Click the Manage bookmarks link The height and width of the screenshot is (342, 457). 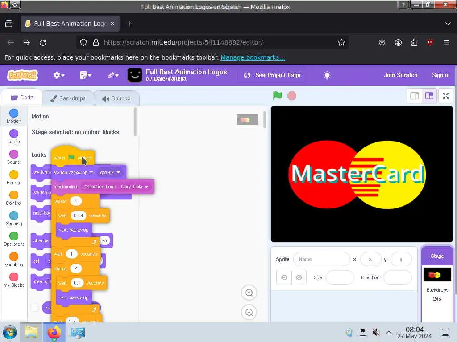[x=253, y=57]
